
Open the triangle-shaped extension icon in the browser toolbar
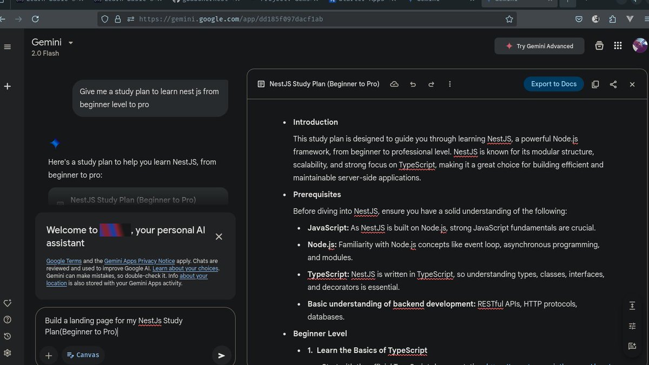point(630,19)
